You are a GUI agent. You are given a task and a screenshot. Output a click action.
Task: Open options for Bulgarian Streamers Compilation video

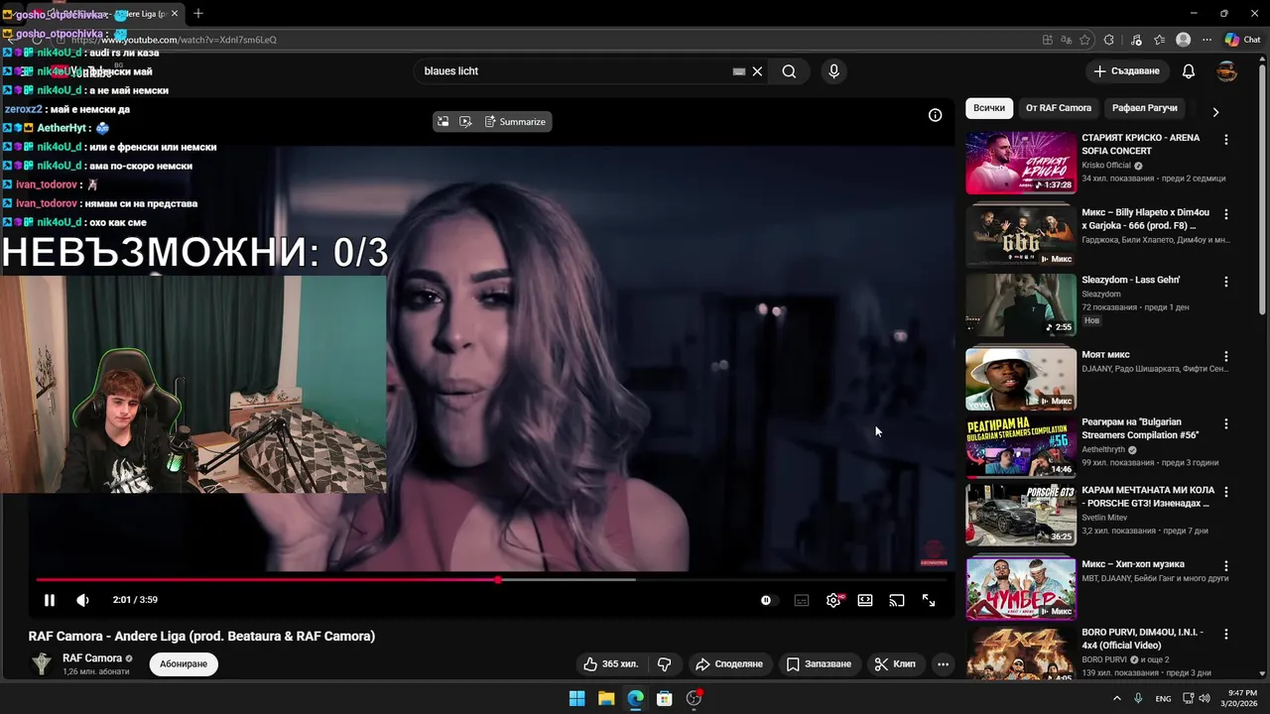pos(1226,423)
